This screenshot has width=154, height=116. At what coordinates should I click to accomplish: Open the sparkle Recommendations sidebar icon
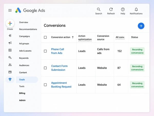click(10, 35)
